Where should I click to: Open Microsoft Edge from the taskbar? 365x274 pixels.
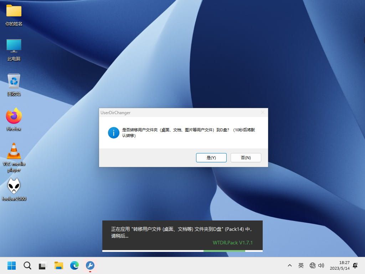[74, 265]
